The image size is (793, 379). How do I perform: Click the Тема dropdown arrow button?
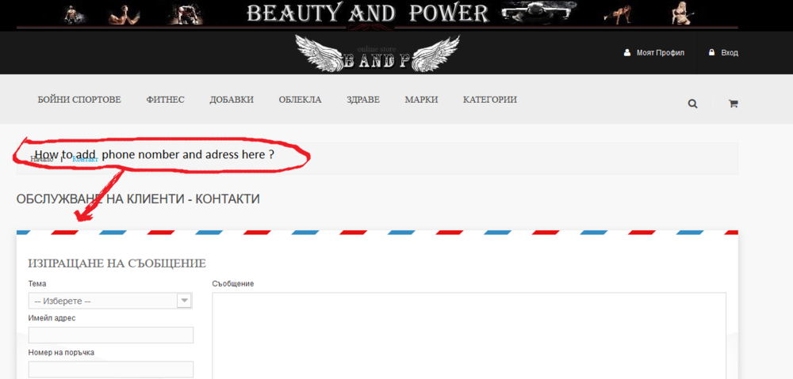click(185, 301)
